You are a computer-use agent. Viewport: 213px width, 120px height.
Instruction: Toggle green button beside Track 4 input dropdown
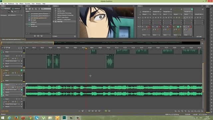(21, 90)
